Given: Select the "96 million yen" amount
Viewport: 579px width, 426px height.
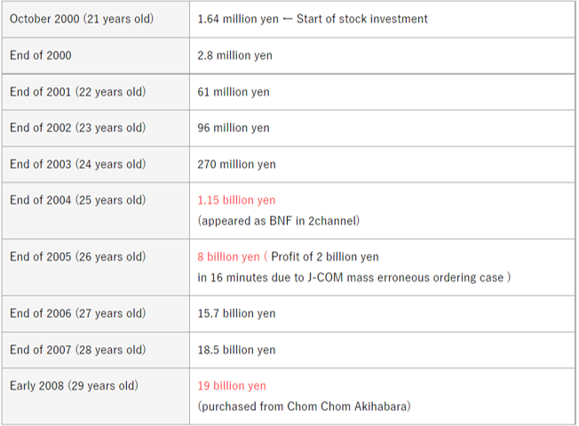Looking at the screenshot, I should (x=234, y=128).
